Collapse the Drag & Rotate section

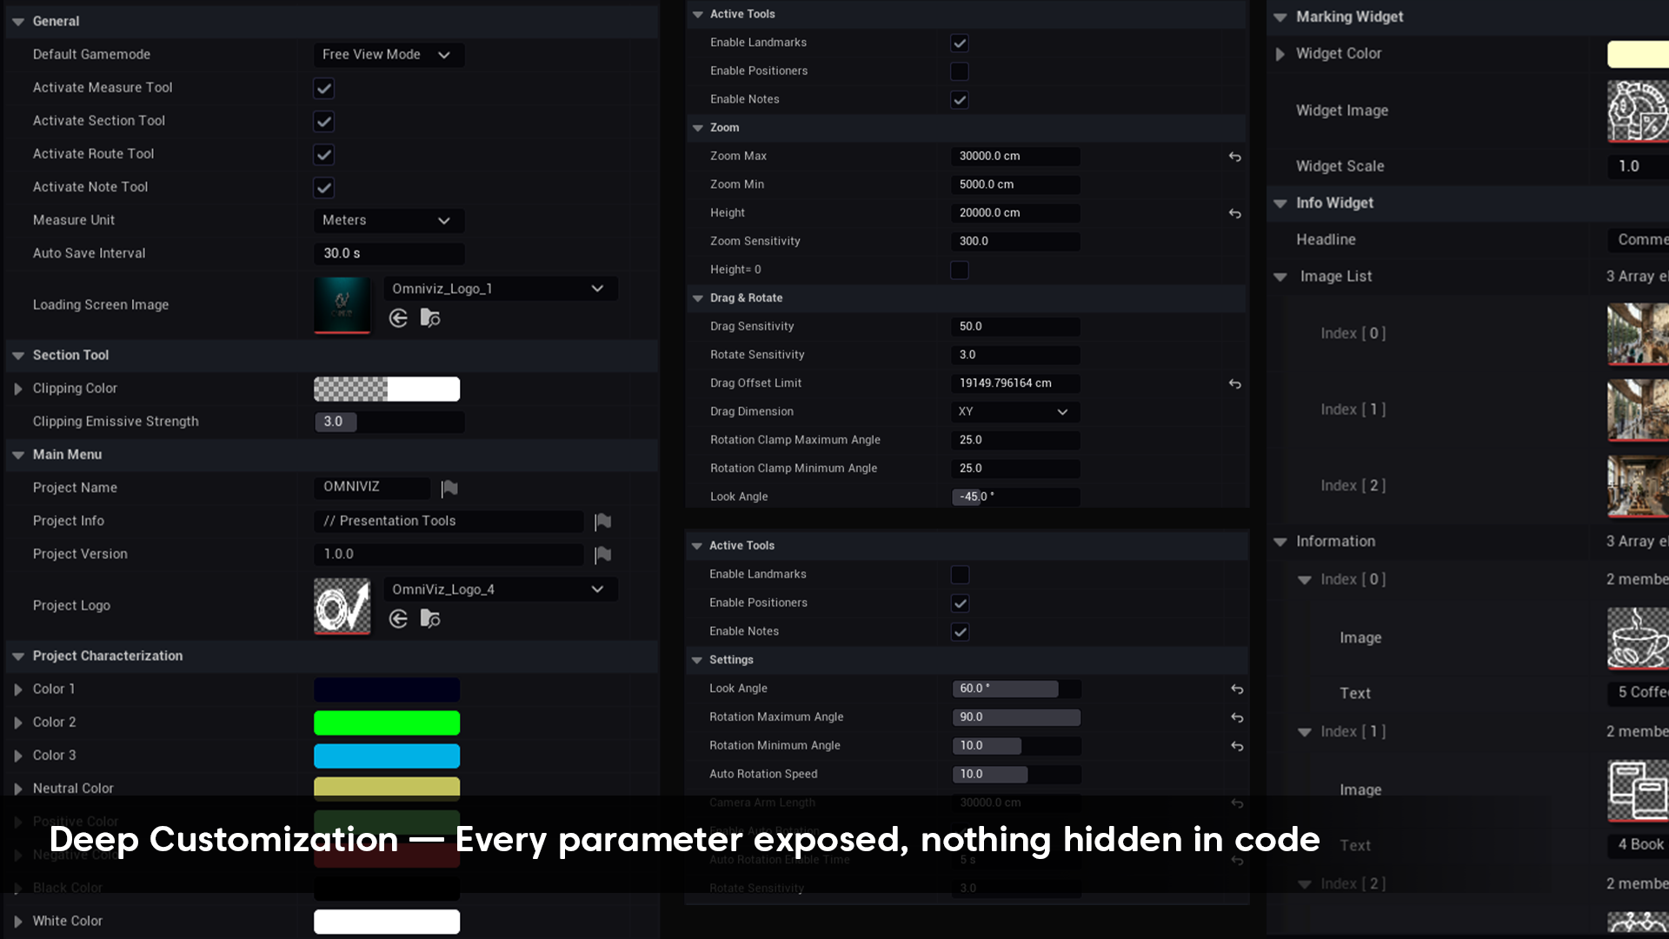coord(697,298)
